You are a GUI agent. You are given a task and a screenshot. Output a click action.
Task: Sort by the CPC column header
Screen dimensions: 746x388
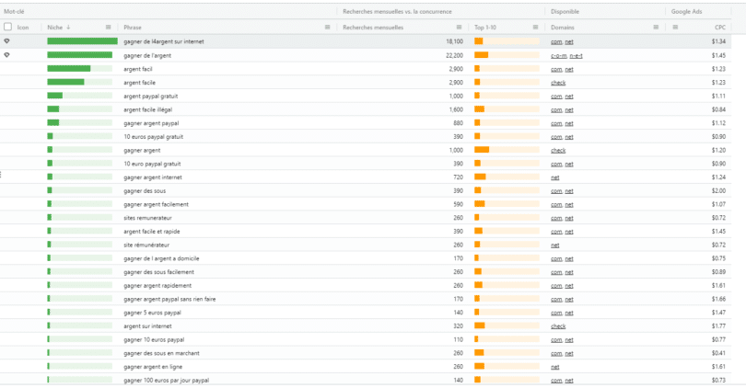(720, 28)
